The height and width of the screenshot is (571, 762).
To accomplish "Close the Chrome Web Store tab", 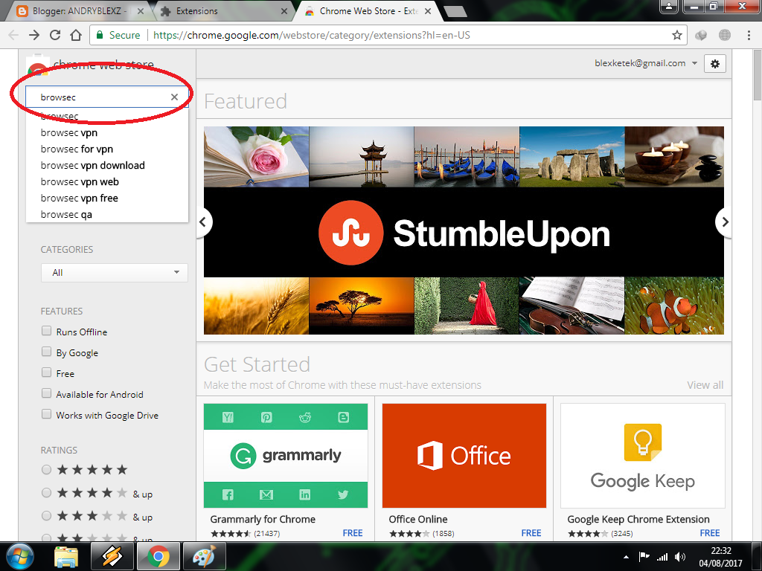I will pos(428,10).
